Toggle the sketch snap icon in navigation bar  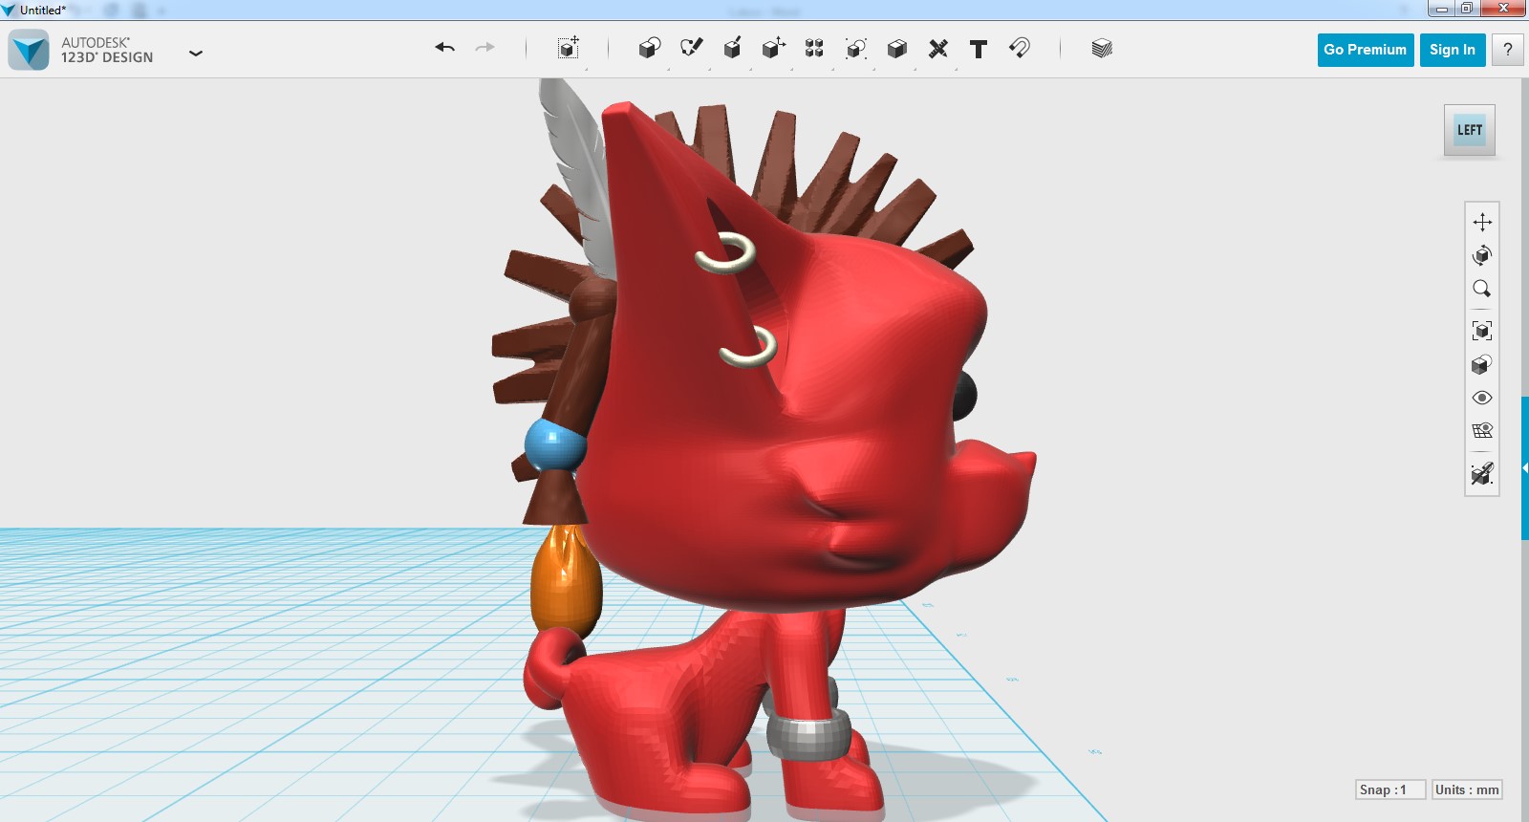tap(1482, 473)
